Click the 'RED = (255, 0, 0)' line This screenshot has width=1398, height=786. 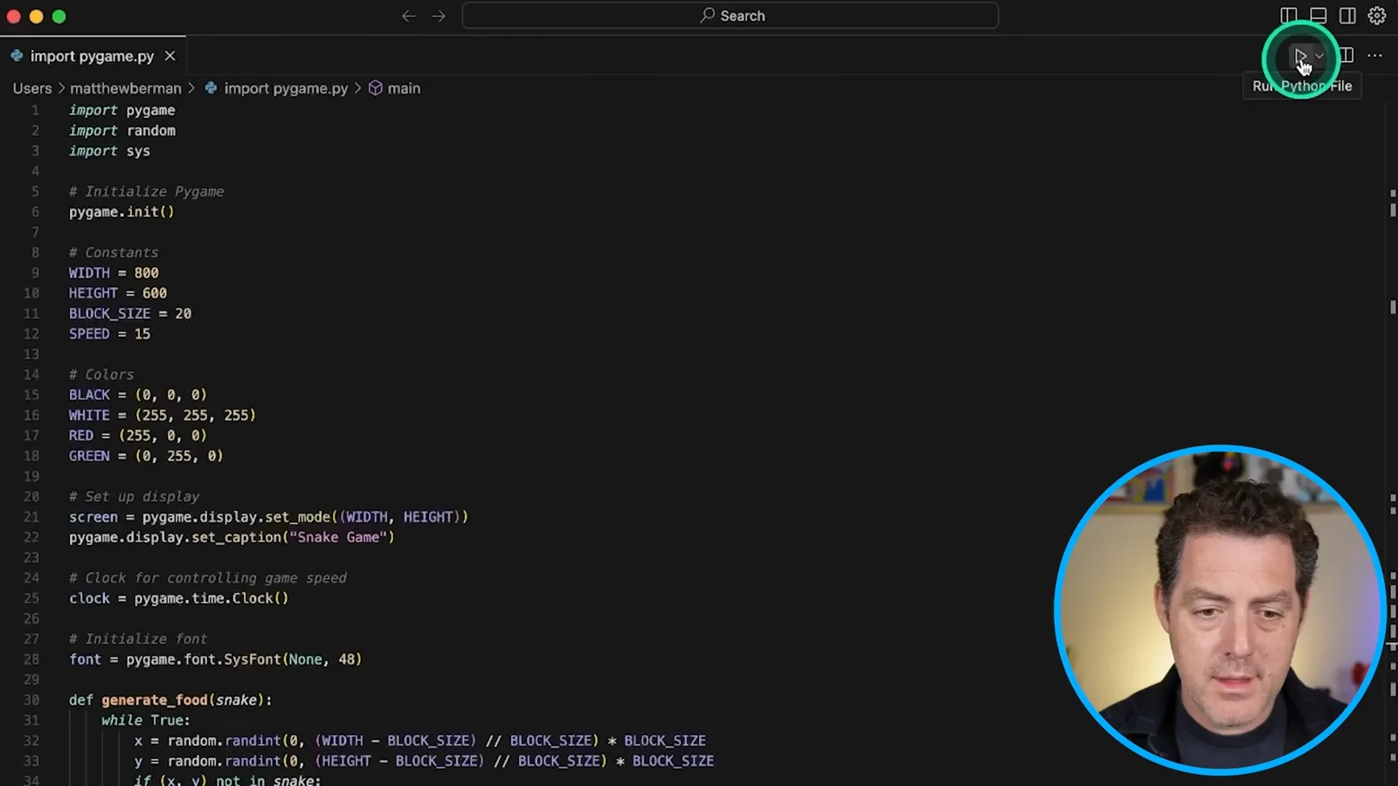(x=138, y=435)
